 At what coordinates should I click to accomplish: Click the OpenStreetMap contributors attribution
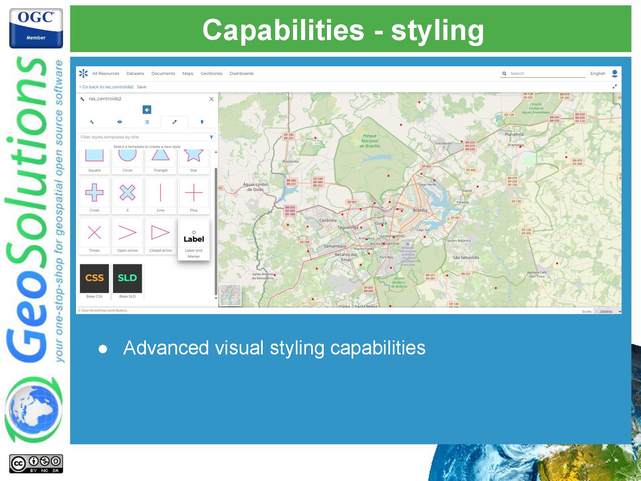point(103,310)
